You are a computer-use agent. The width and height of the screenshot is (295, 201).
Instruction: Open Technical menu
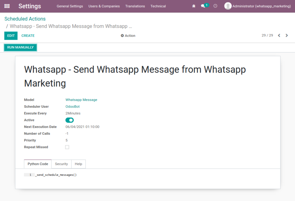(158, 6)
